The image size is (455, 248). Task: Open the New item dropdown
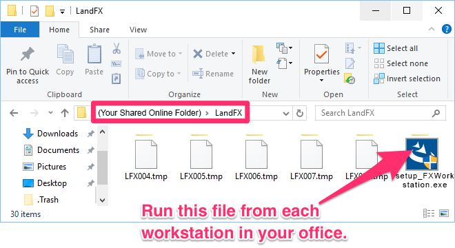[x=284, y=48]
